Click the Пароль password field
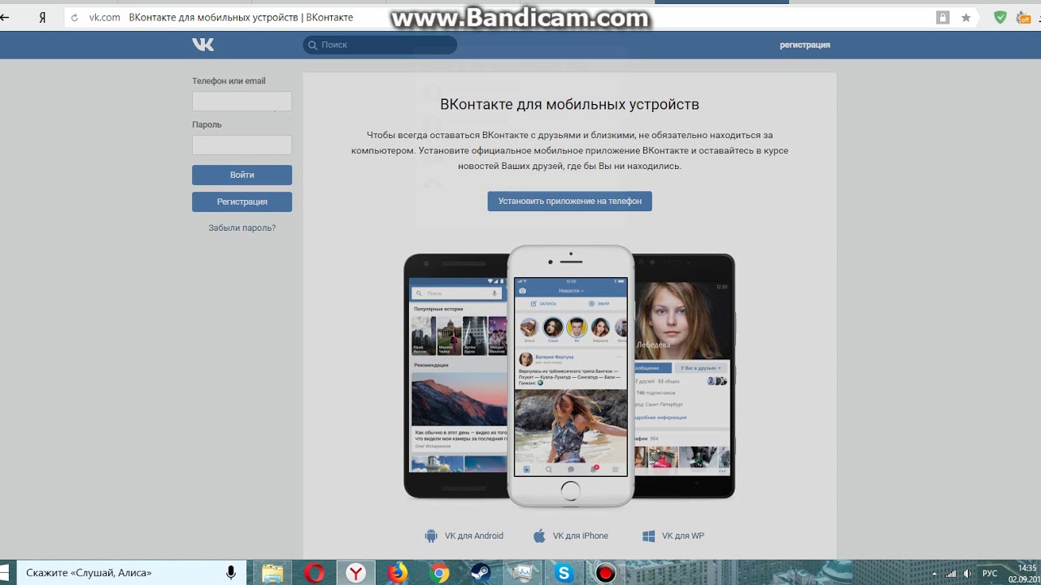The width and height of the screenshot is (1041, 585). pos(242,145)
